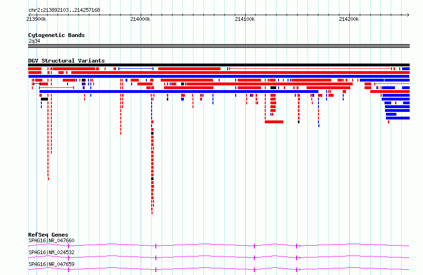Select the Cytogenetic Bands track title
The image size is (423, 275).
[57, 35]
